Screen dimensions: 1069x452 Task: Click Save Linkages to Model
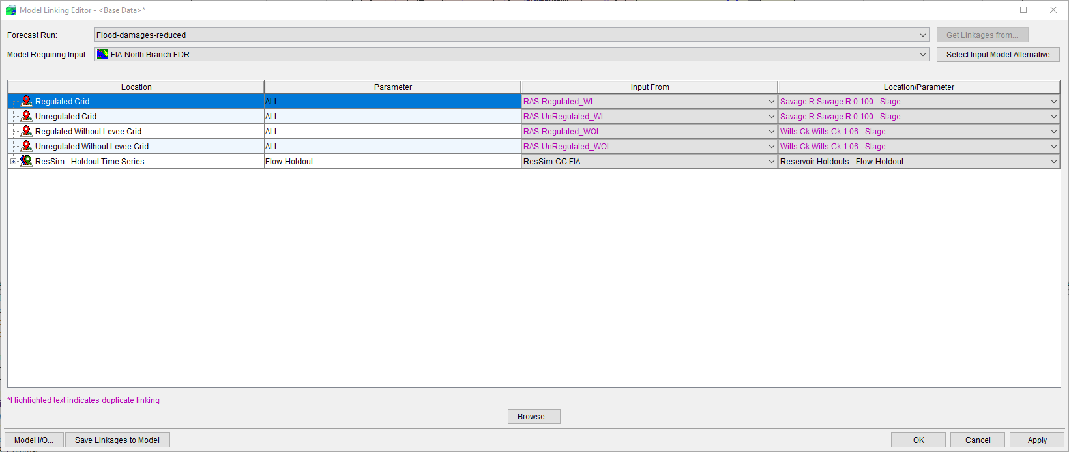[117, 440]
